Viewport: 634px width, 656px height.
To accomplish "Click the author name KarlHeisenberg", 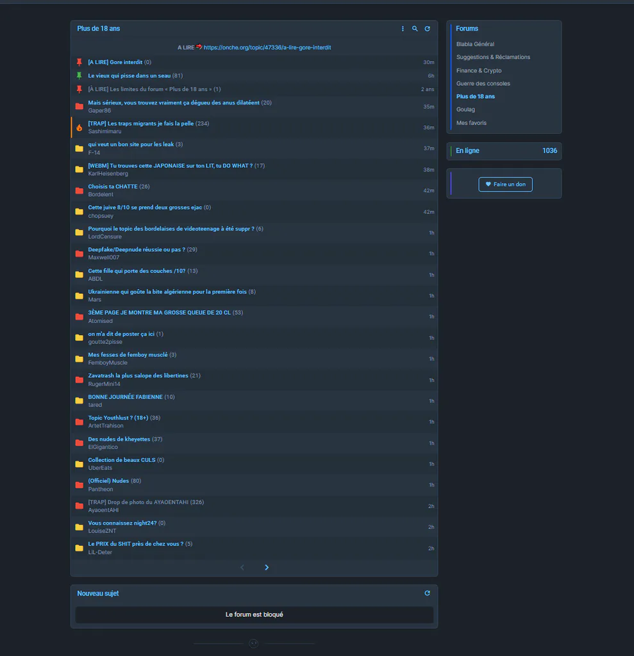I will [108, 174].
